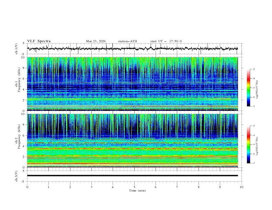
Task: Click the ch.1 VLF spectrogram panel
Action: pyautogui.click(x=132, y=84)
